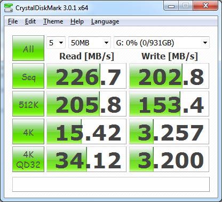Open the Theme menu

tap(53, 21)
